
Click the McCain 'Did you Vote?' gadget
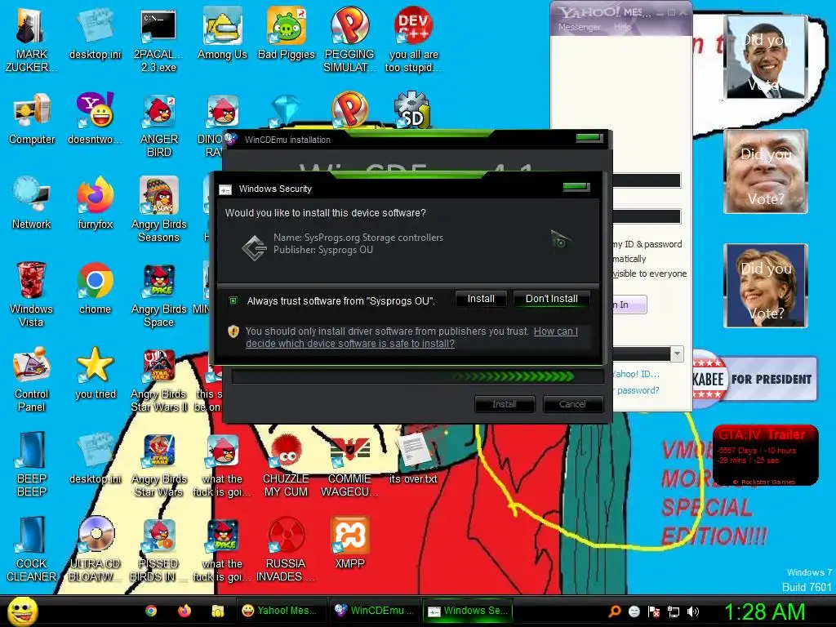[x=766, y=171]
